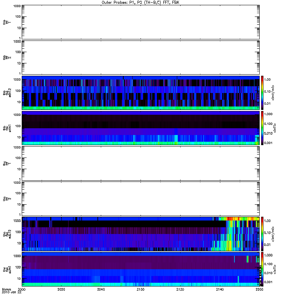
Task: Click the thc fbk scm1 spectrogram panel
Action: coord(141,269)
